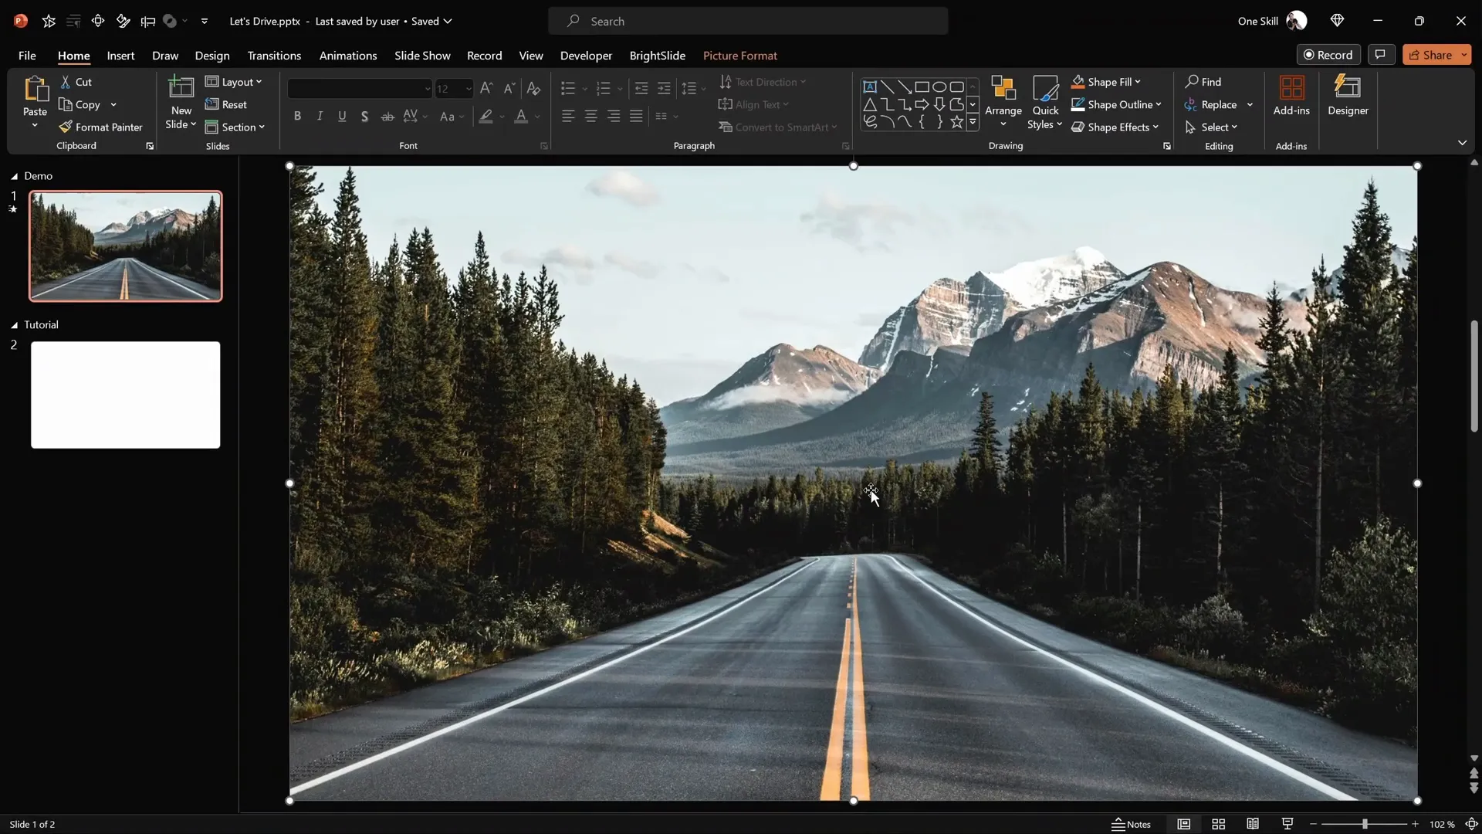The image size is (1482, 834).
Task: Reset the slide layout
Action: click(226, 104)
